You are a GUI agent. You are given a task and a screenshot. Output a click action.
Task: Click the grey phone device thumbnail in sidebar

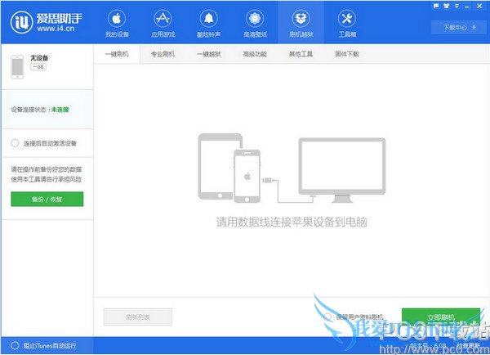click(17, 67)
